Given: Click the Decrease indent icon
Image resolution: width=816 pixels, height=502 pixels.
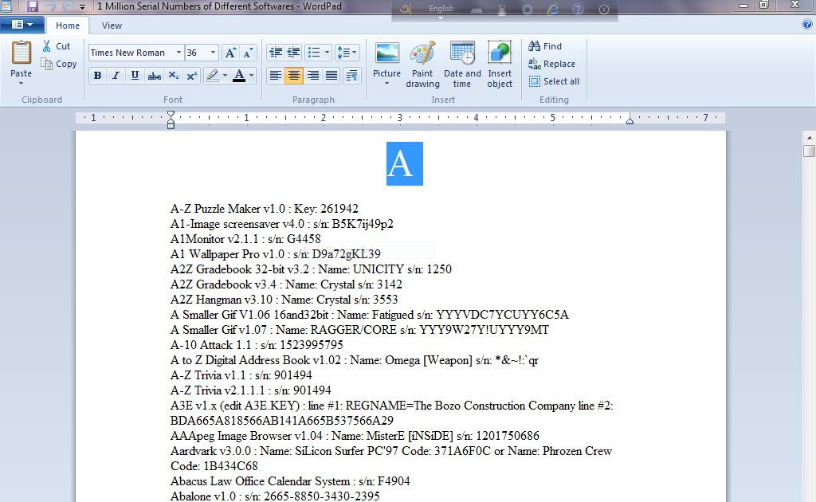Looking at the screenshot, I should 275,53.
